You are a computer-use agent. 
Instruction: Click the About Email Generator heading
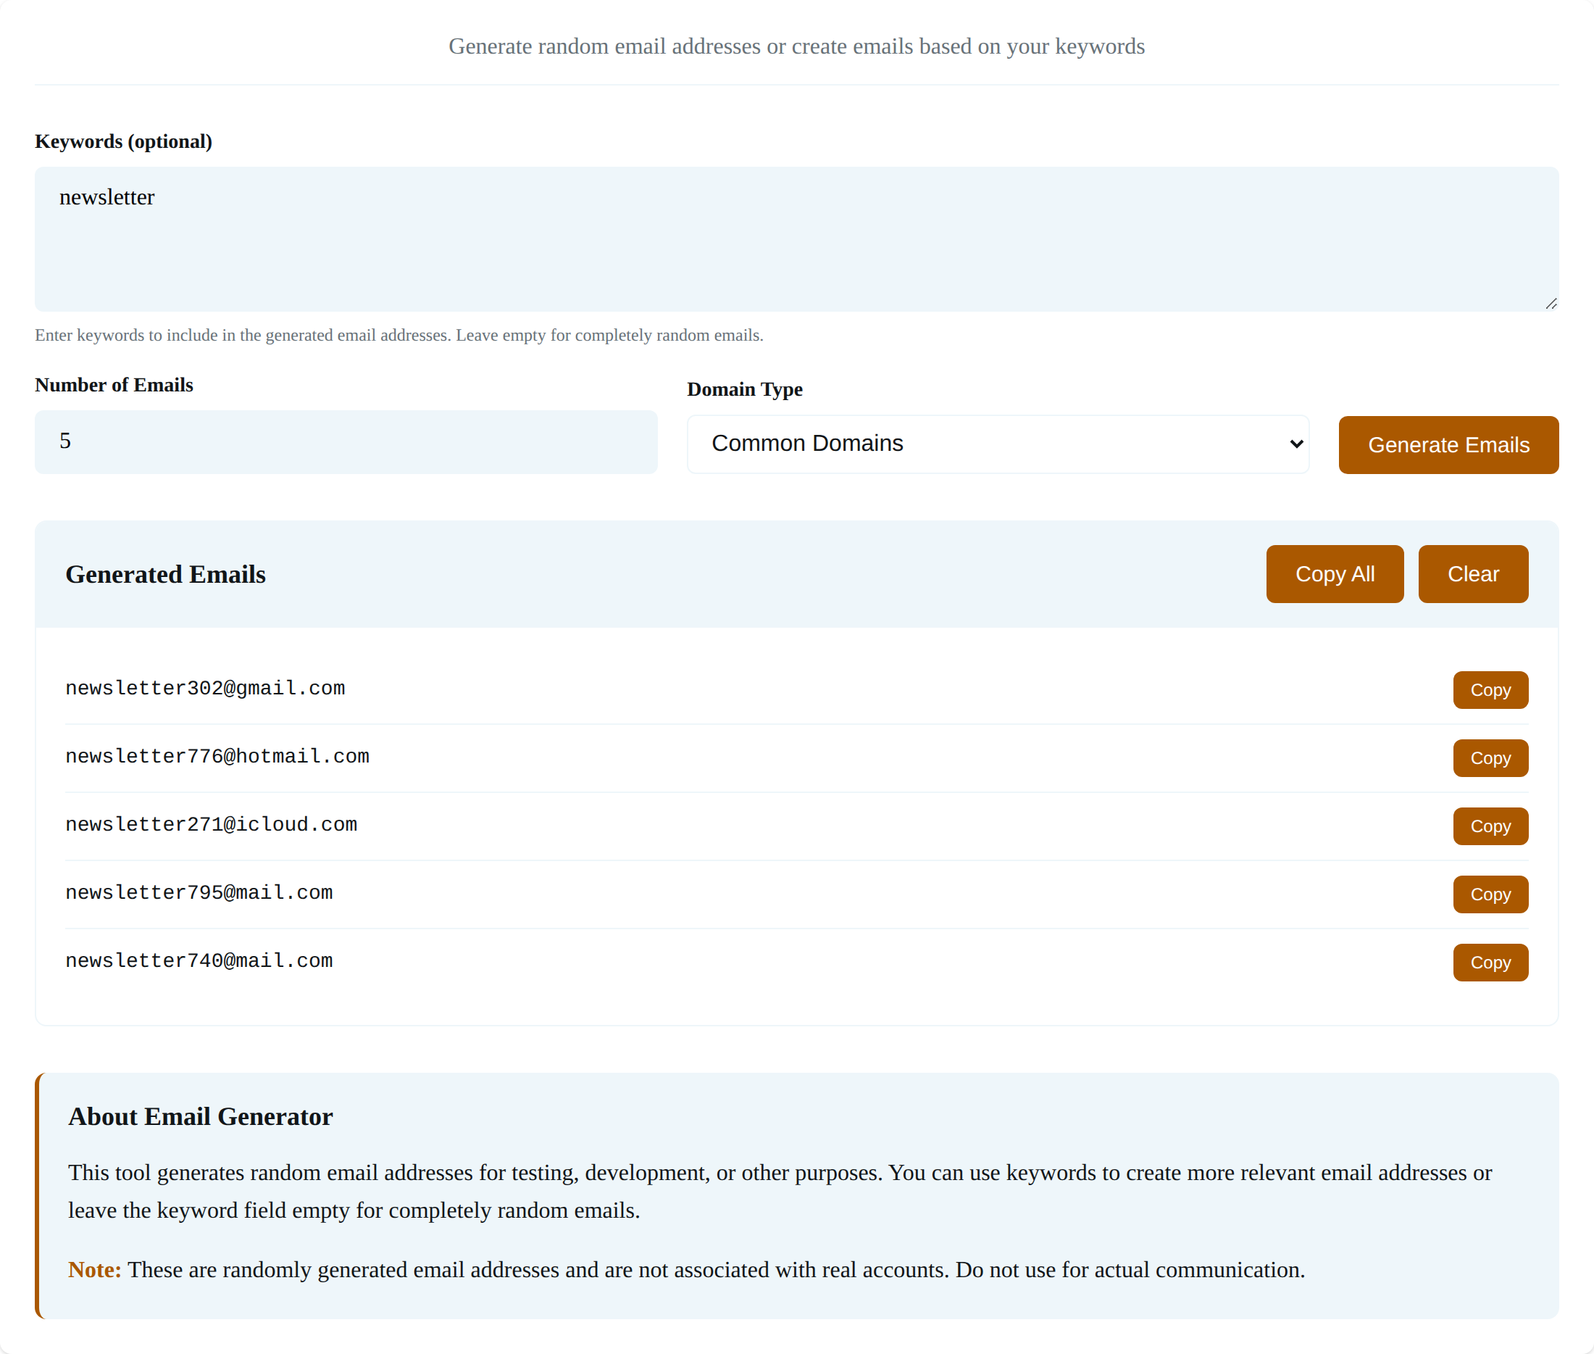pyautogui.click(x=200, y=1116)
